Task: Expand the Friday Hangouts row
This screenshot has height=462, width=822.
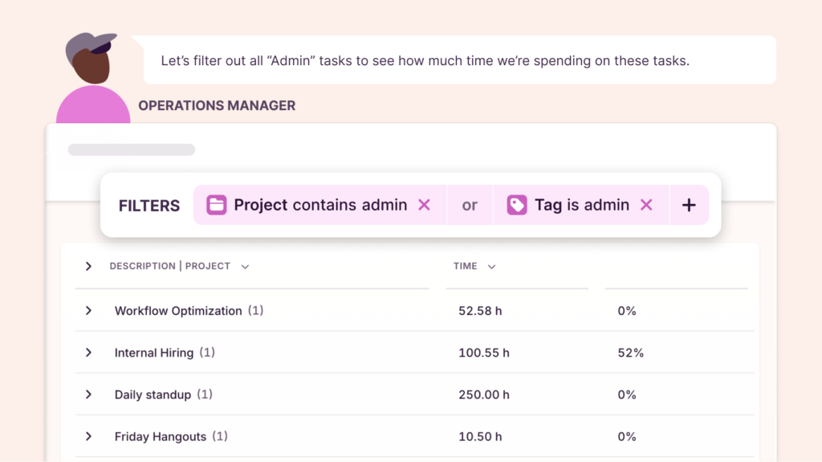Action: [x=88, y=436]
